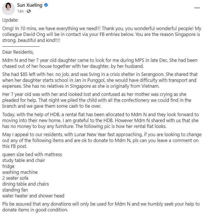Viewport: 205px width, 214px height.
Task: Click the 14h post timestamp
Action: 21,11
